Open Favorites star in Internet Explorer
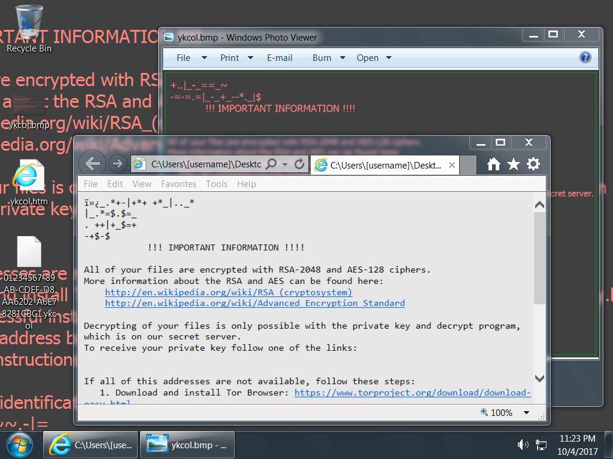The width and height of the screenshot is (613, 459). pos(513,164)
